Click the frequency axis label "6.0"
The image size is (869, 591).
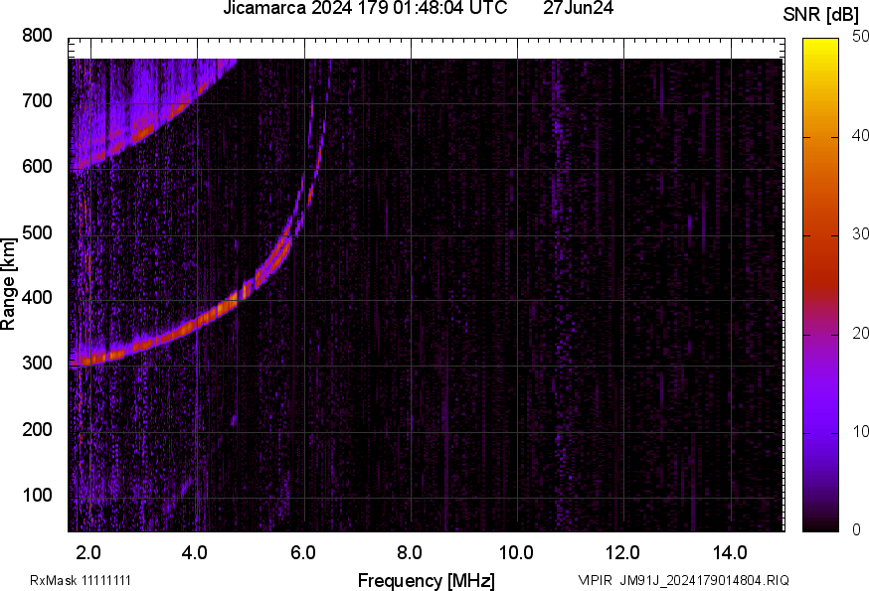point(302,553)
